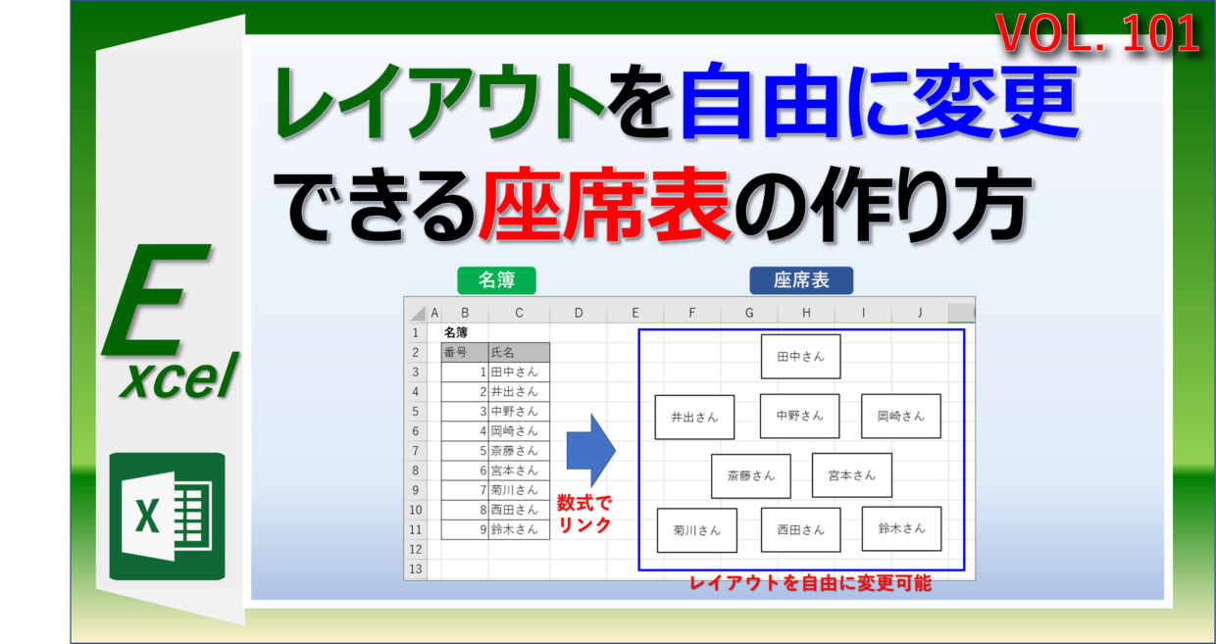Select column header D
The width and height of the screenshot is (1216, 644).
point(579,313)
